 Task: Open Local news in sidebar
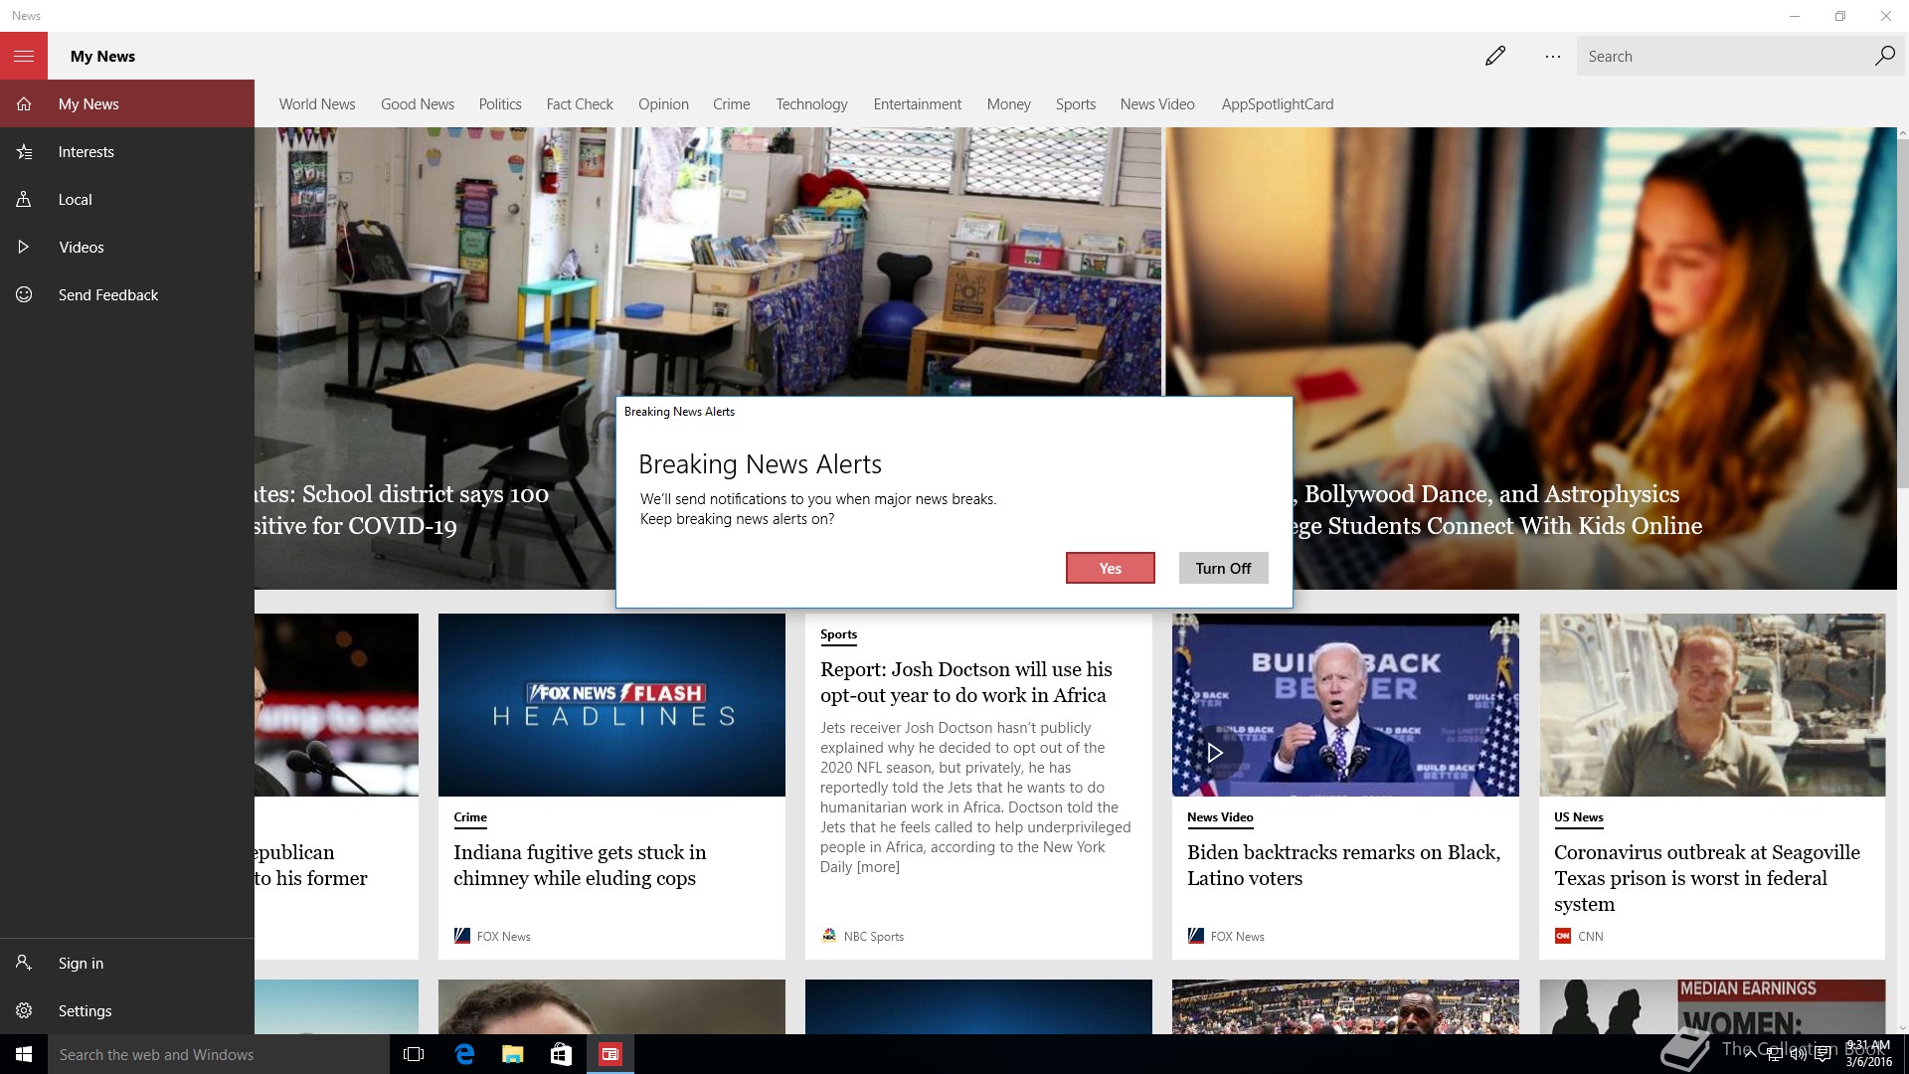(x=127, y=199)
